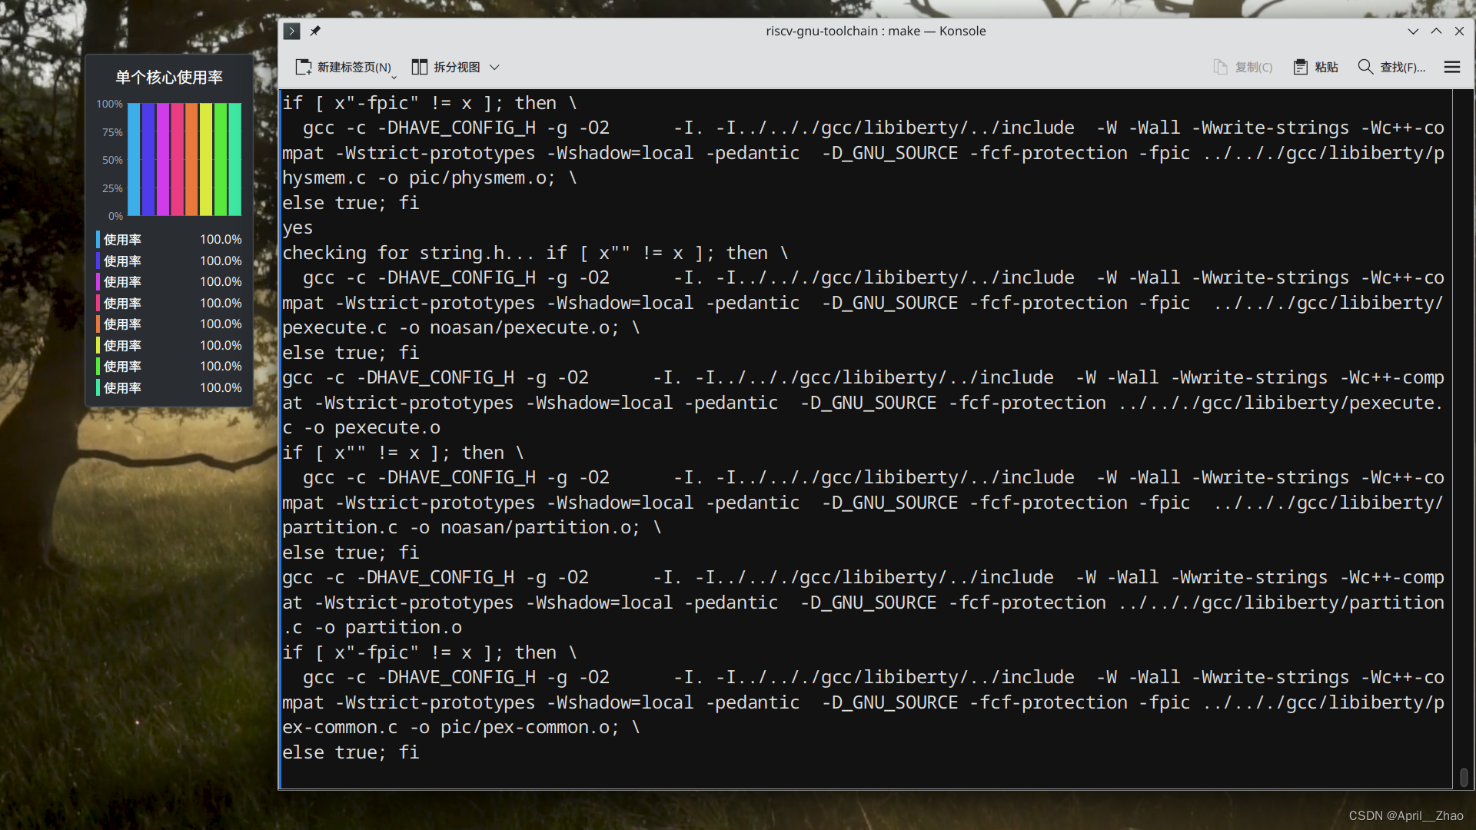1476x830 pixels.
Task: Click the 拆分视图 split view button
Action: pos(447,68)
